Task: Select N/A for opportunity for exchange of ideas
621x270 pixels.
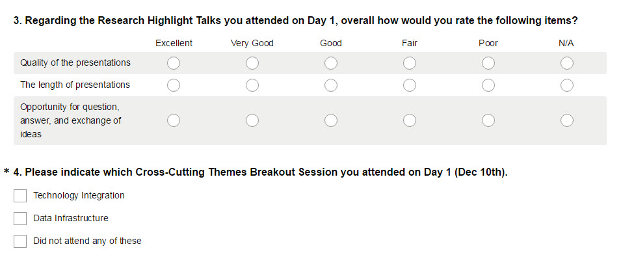Action: coord(567,120)
